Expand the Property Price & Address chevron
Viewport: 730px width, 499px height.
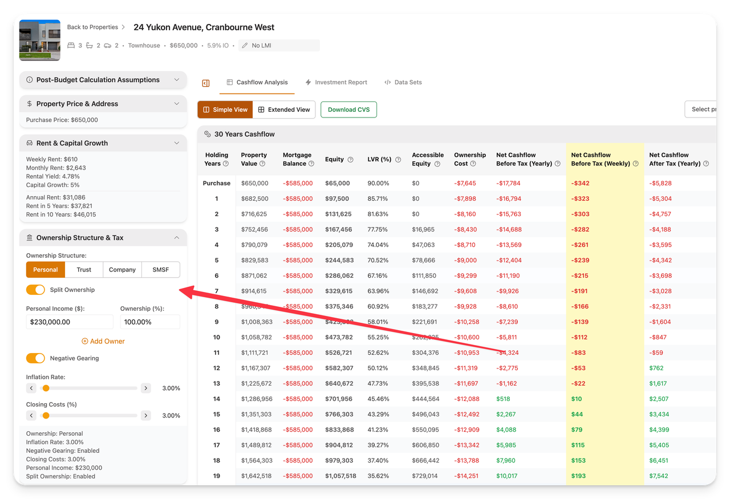click(177, 104)
